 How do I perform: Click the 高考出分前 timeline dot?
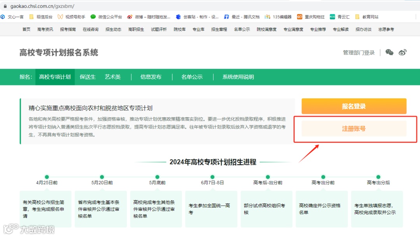(323, 177)
